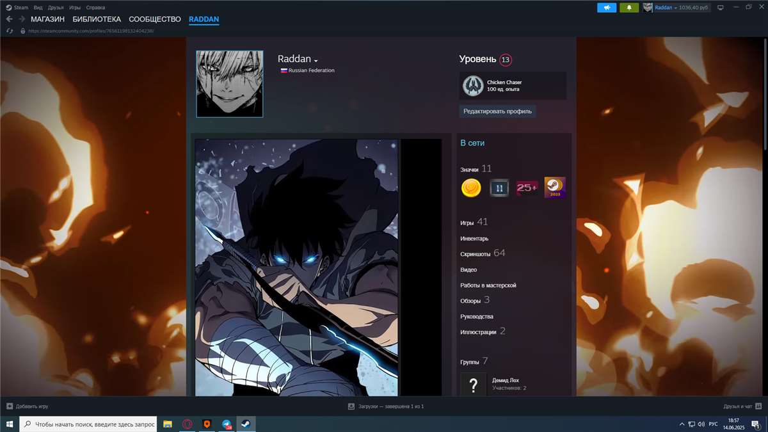Open the Скриншоты 64 link
Image resolution: width=768 pixels, height=432 pixels.
pos(483,253)
